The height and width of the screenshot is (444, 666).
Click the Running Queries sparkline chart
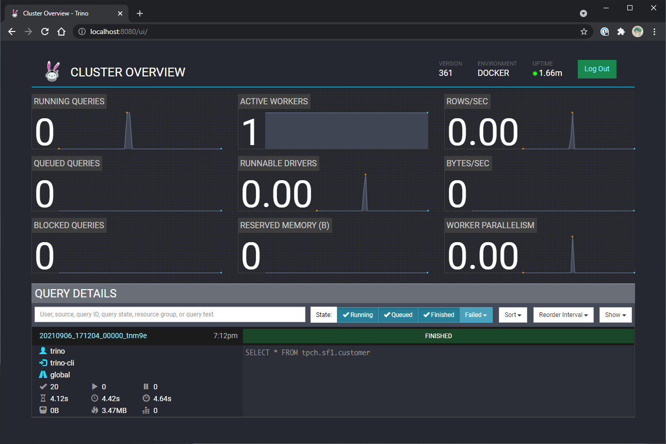click(140, 131)
